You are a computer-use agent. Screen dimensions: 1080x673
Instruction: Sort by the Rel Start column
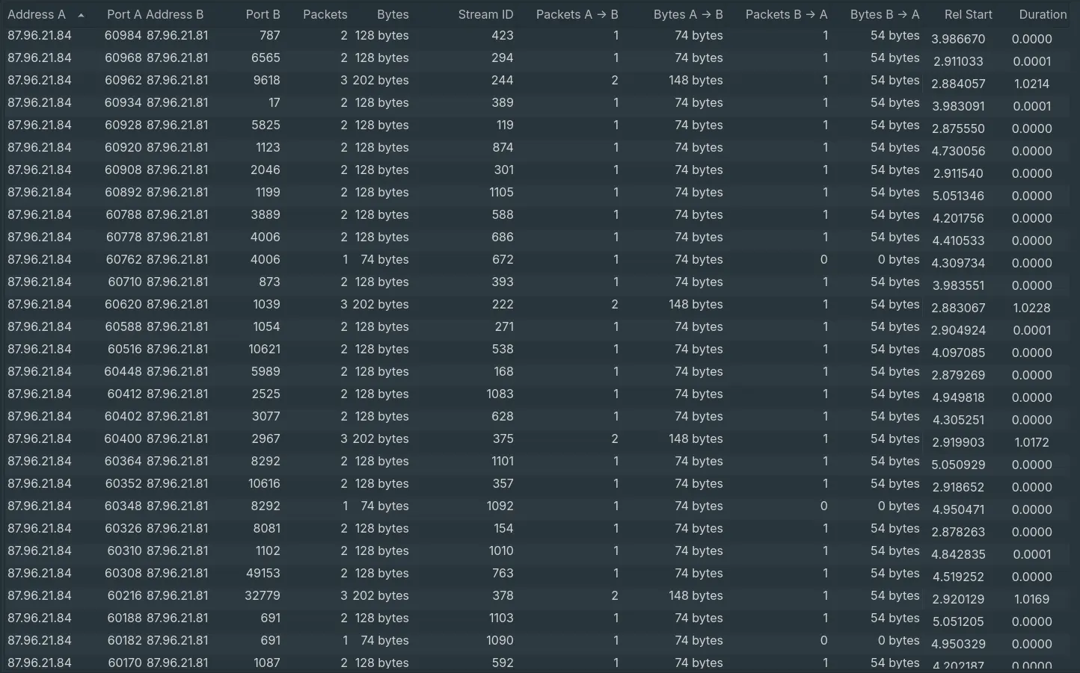coord(968,14)
